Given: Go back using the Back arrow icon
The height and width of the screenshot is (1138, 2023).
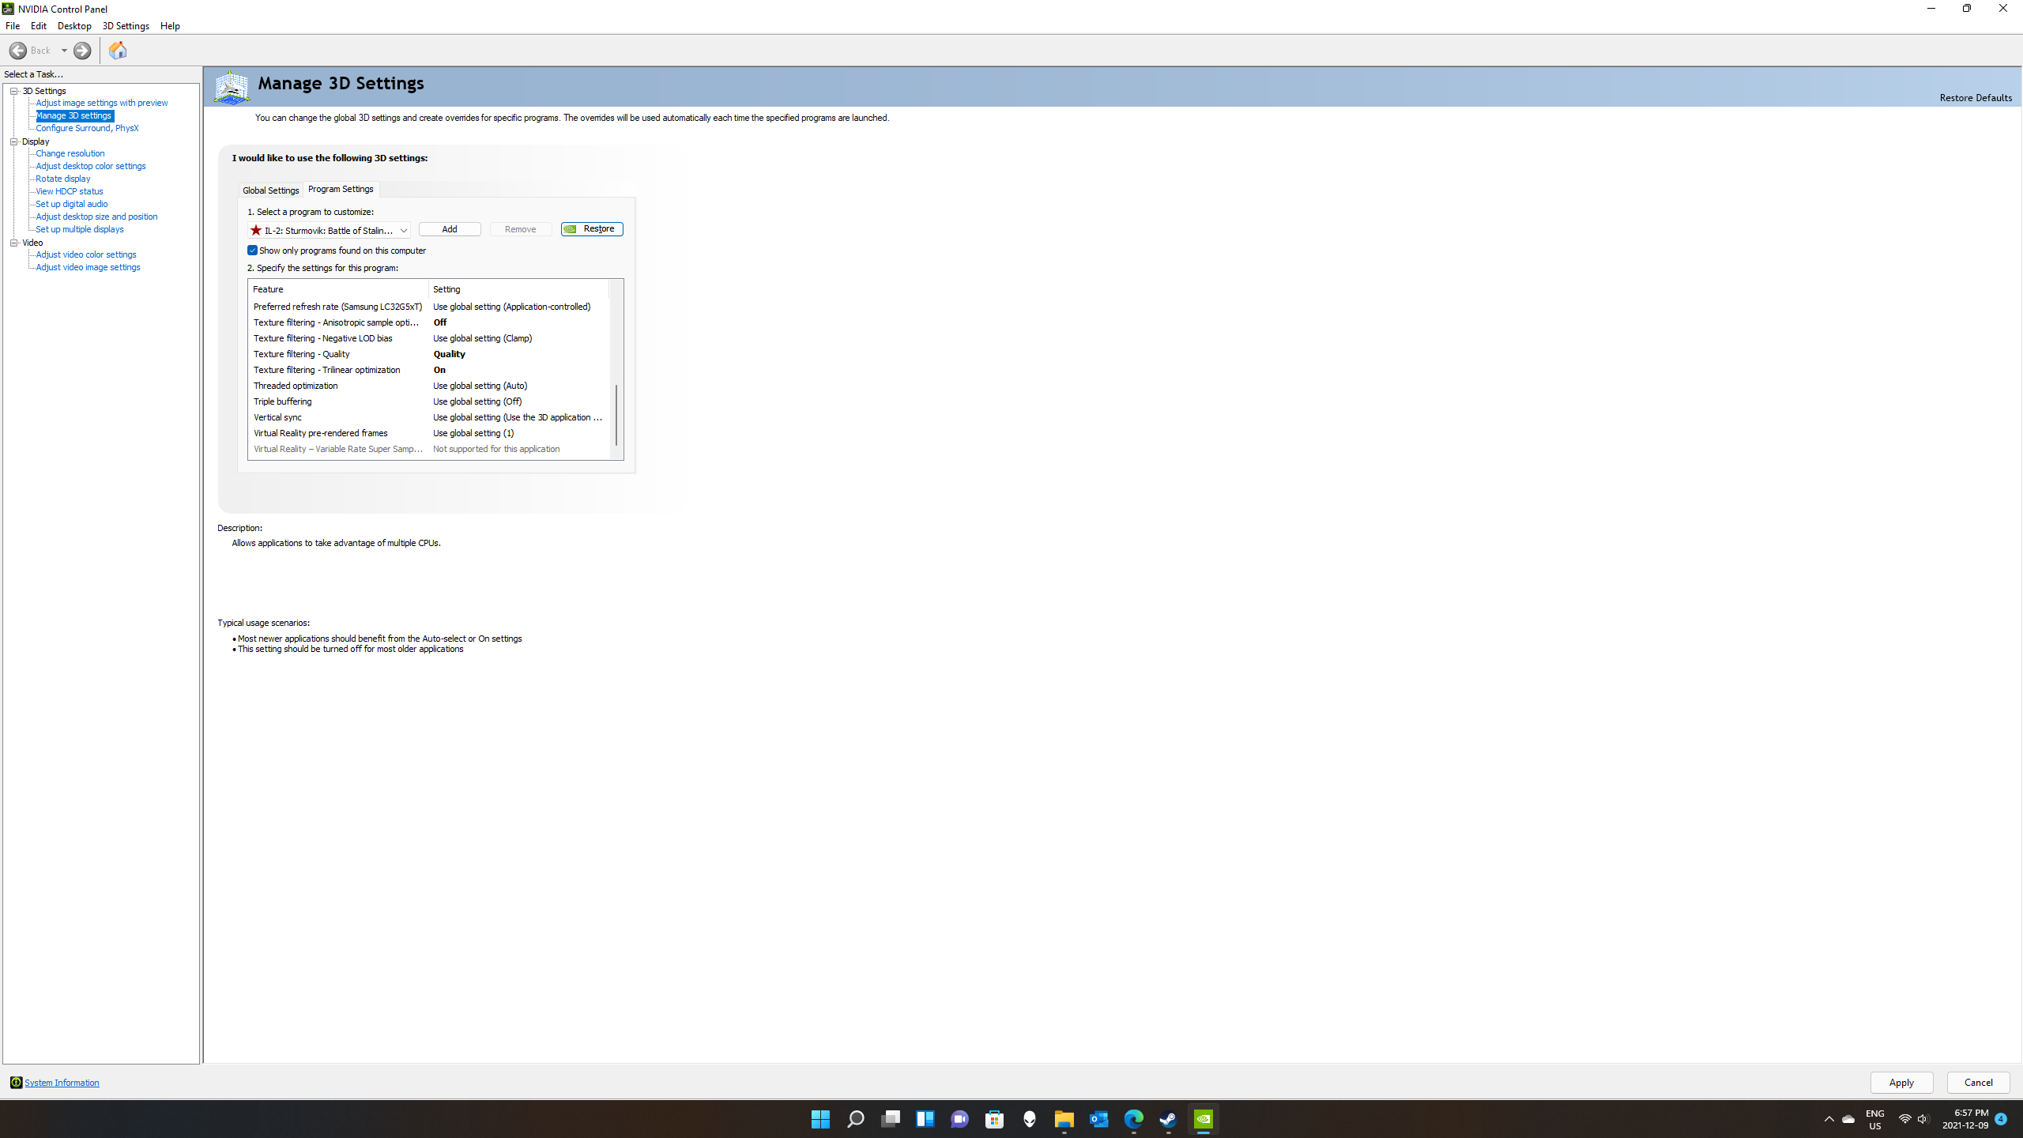Looking at the screenshot, I should (x=17, y=51).
